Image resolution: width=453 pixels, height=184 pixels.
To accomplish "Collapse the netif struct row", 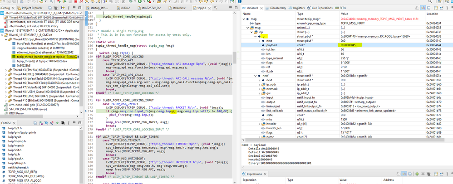I will tap(256, 76).
